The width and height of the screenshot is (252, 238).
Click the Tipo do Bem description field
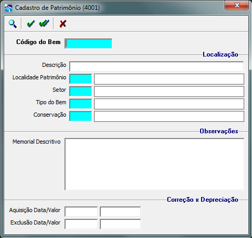(x=169, y=104)
